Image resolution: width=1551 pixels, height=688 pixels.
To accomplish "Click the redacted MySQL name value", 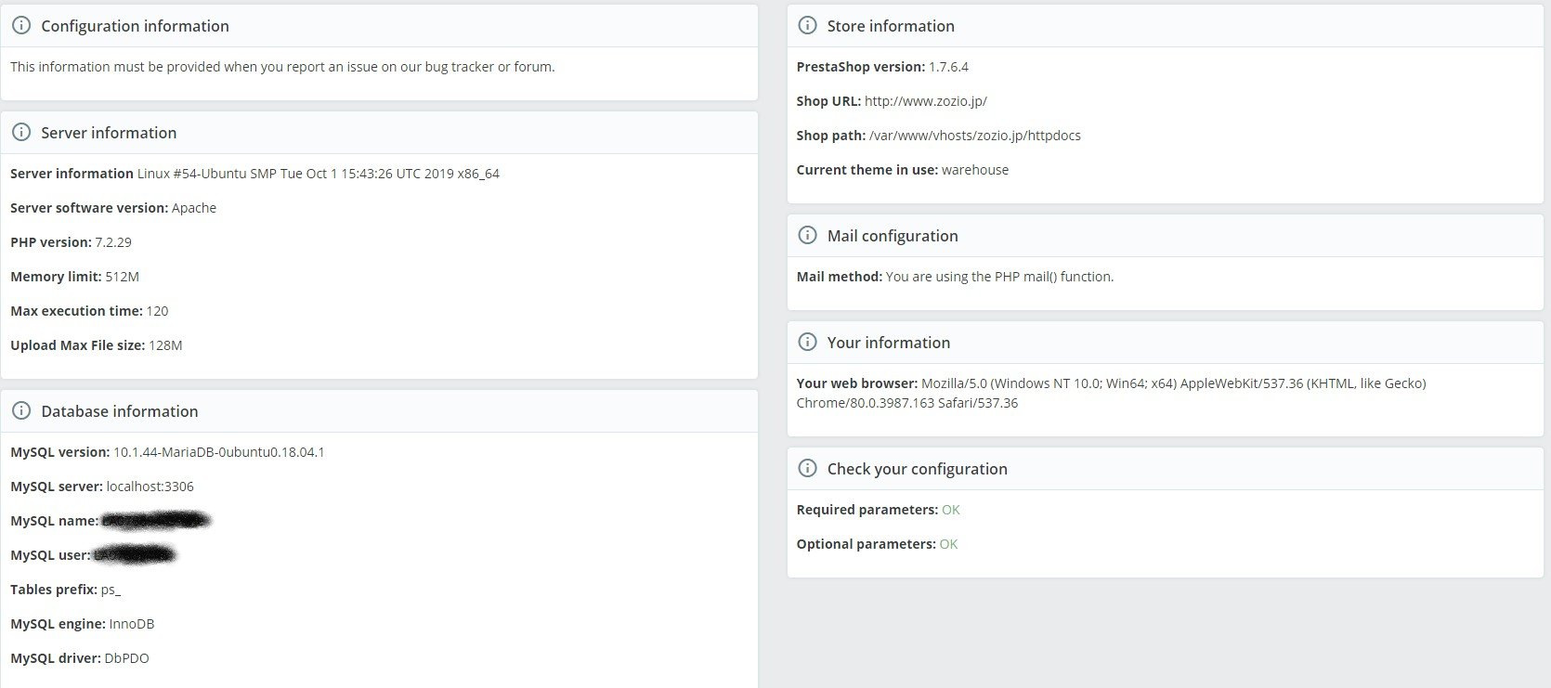I will click(x=156, y=521).
